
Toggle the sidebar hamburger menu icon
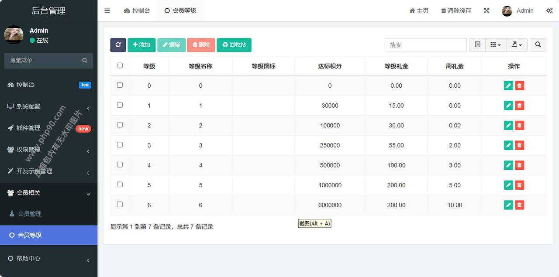[x=107, y=11]
